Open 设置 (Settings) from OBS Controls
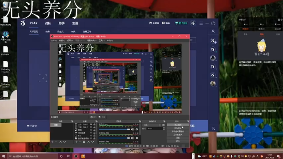Screen dimensions: 283x159 pos(178,138)
